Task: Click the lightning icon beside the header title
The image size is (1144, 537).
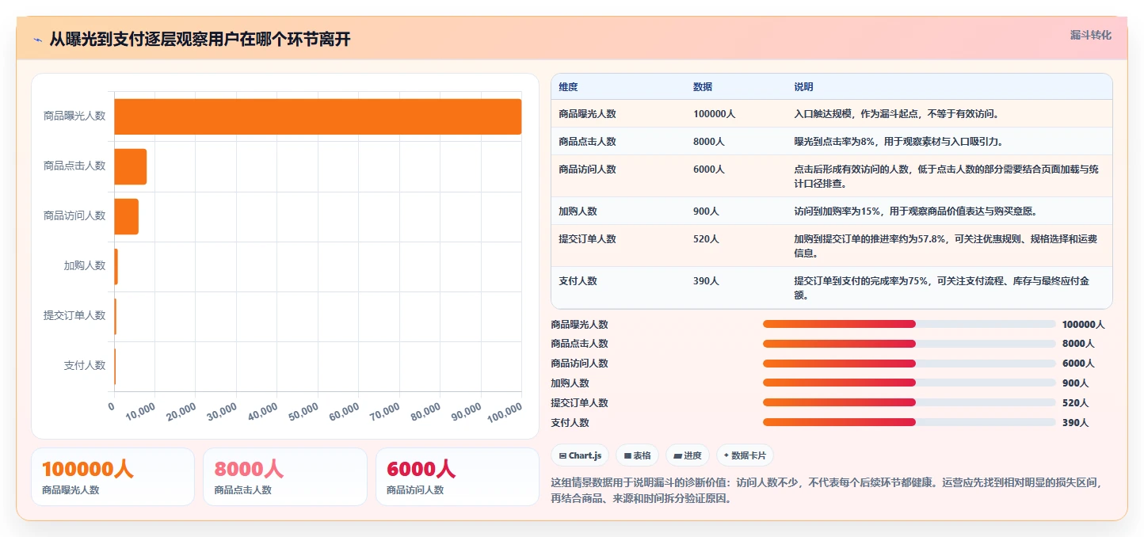Action: 38,40
